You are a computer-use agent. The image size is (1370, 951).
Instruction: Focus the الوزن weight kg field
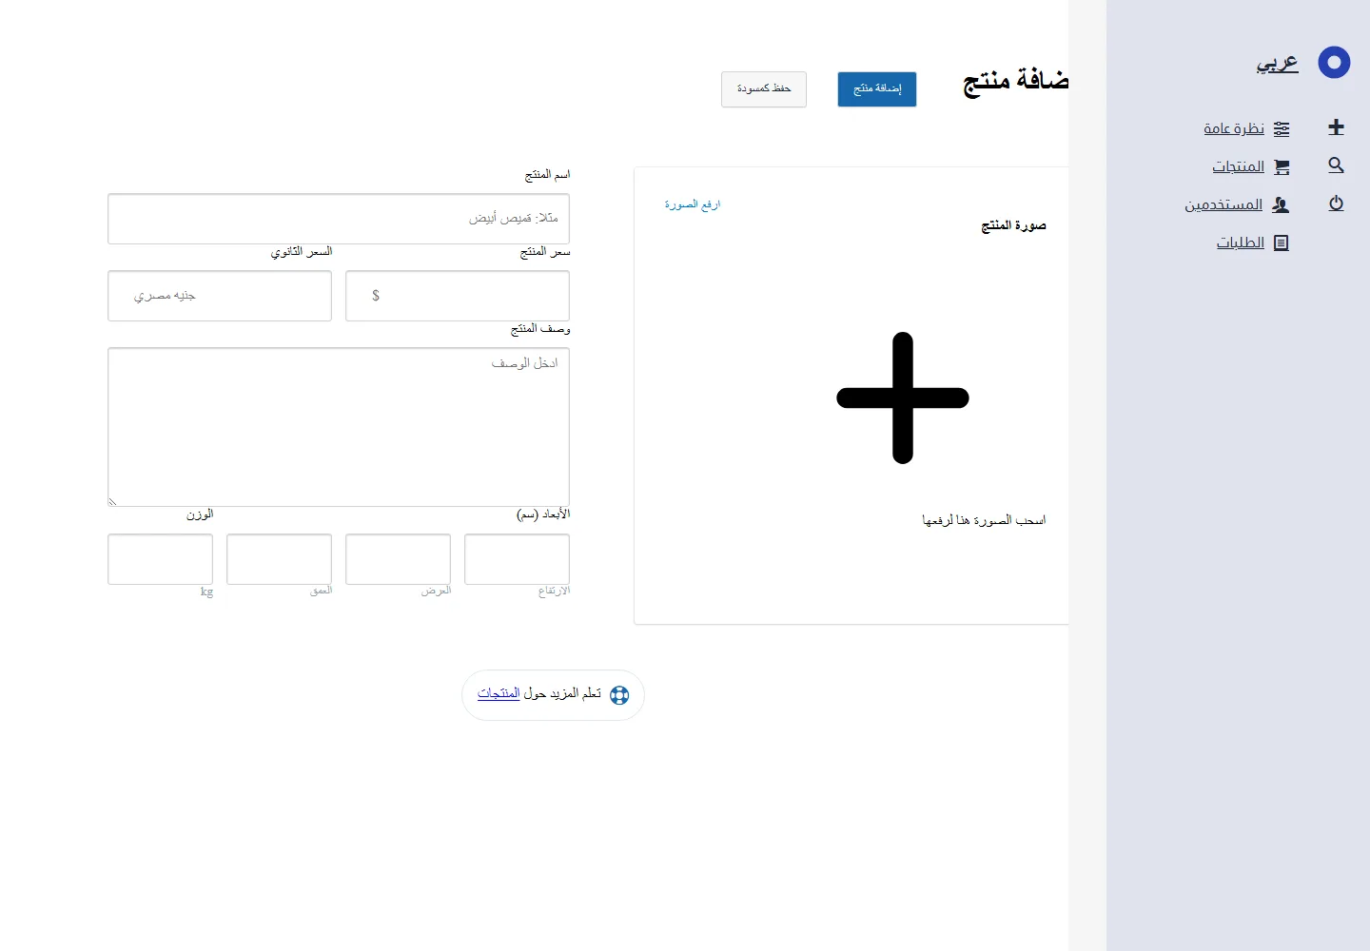click(x=160, y=559)
